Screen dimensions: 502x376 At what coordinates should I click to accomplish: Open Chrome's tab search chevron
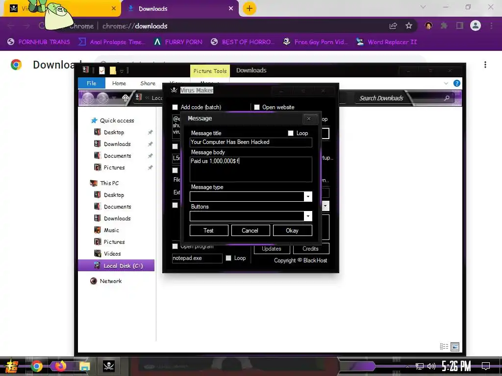coord(423,7)
